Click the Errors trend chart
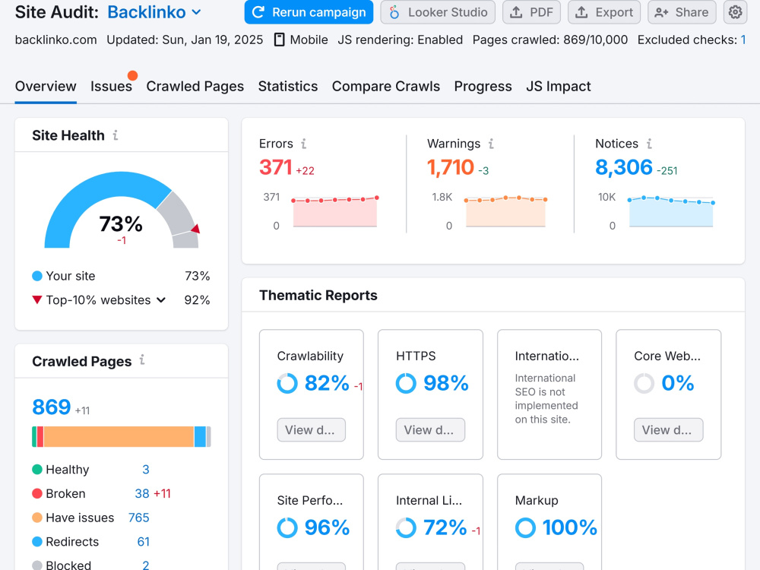 click(x=334, y=212)
